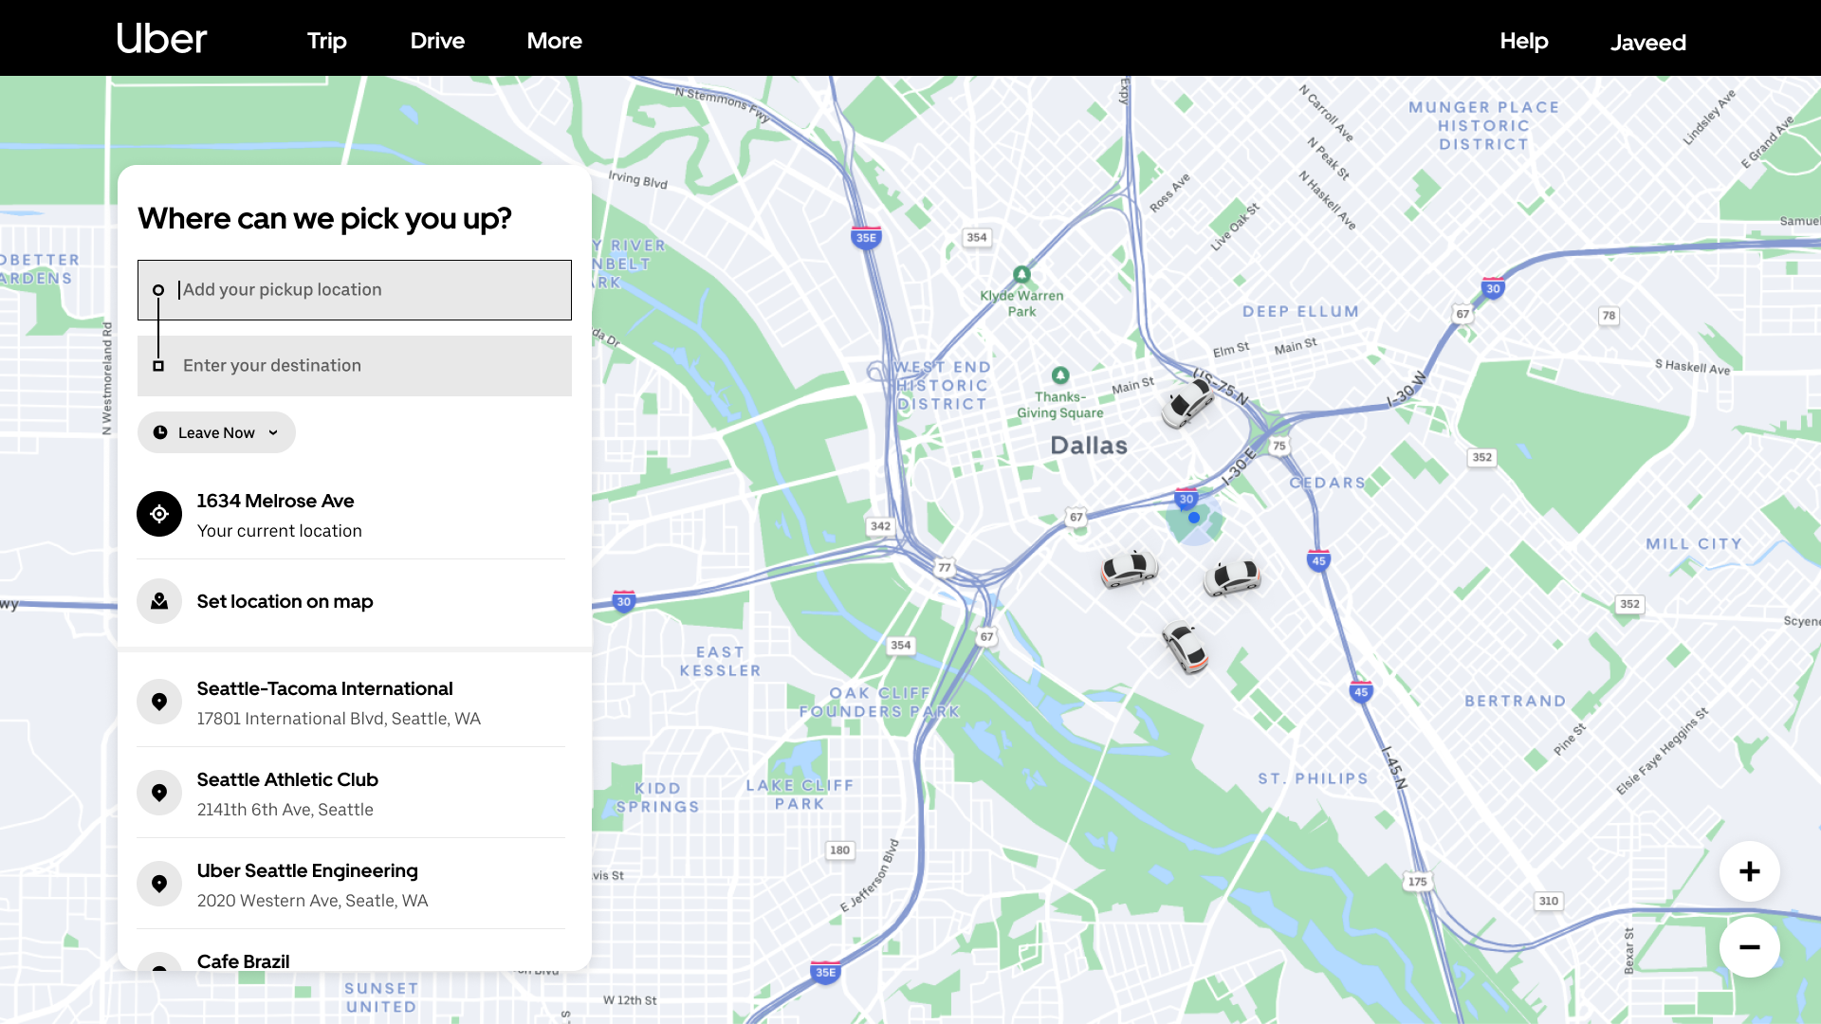Screen dimensions: 1821x1024
Task: Click the pin icon for Uber Seattle Engineering
Action: 159,884
